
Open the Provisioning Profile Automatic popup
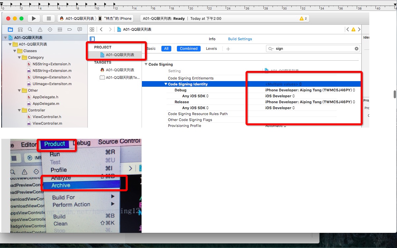click(276, 126)
